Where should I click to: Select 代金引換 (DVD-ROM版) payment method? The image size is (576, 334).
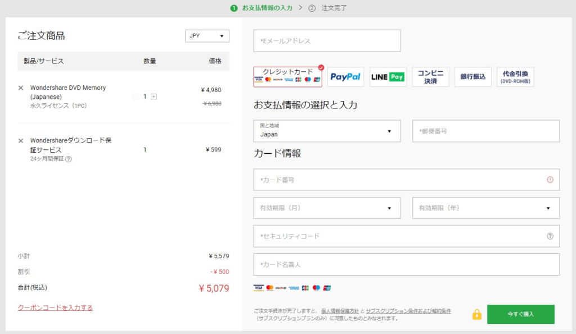pos(515,77)
